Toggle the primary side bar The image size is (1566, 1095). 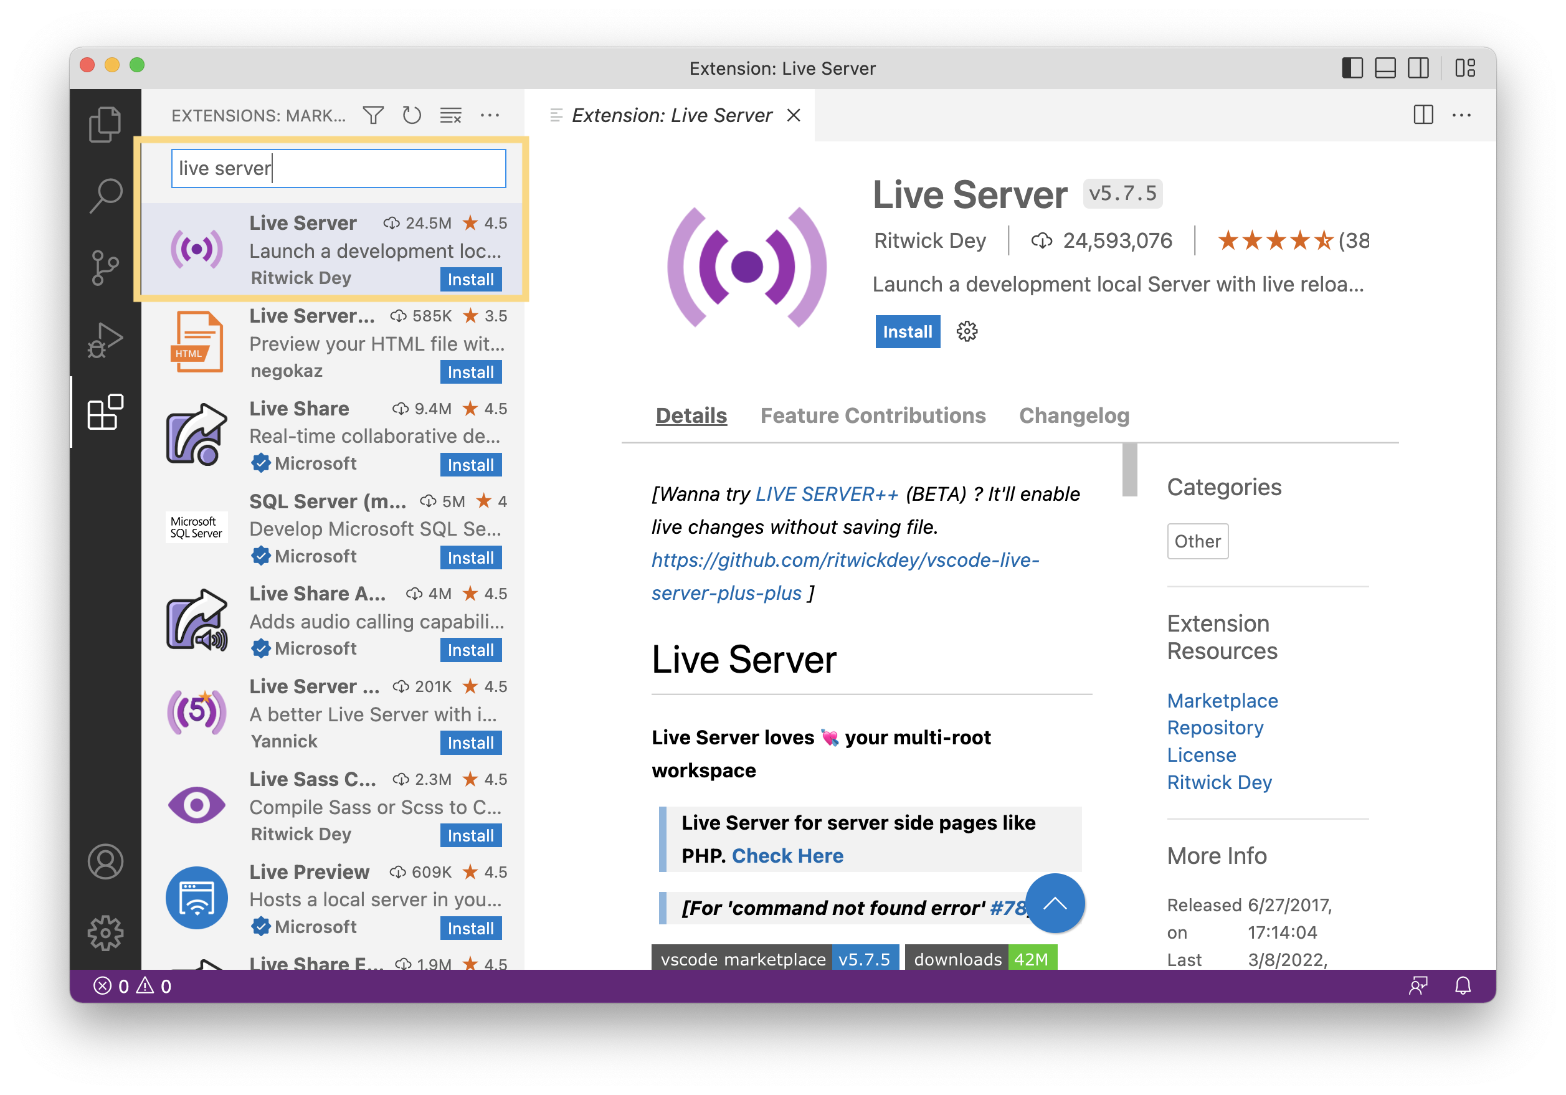click(1352, 68)
